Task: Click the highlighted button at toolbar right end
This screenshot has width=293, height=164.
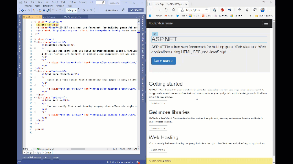Action: (136, 10)
